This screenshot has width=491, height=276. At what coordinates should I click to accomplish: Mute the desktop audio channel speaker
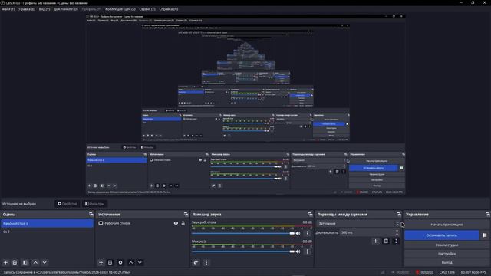[x=298, y=233]
